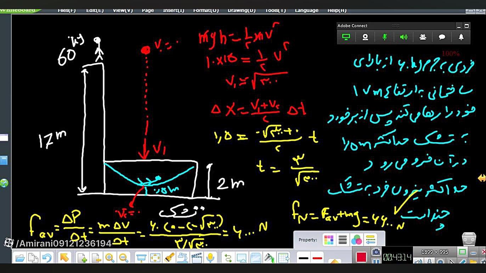Open the Tools(T) menu
486x273 pixels.
pos(276,10)
